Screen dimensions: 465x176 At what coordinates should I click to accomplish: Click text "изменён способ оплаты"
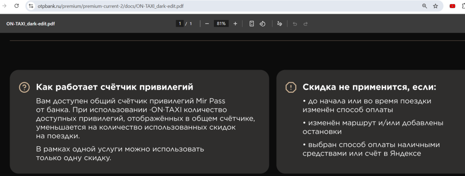pyautogui.click(x=348, y=110)
